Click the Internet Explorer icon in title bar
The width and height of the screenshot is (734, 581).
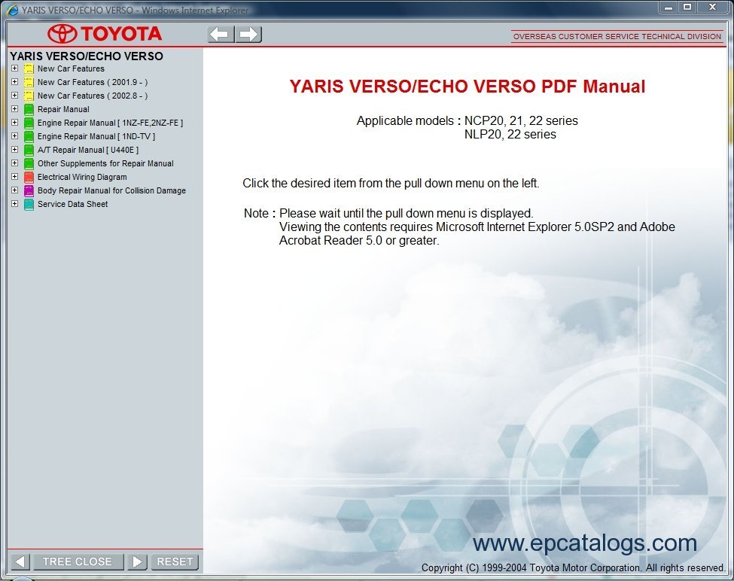[x=12, y=10]
